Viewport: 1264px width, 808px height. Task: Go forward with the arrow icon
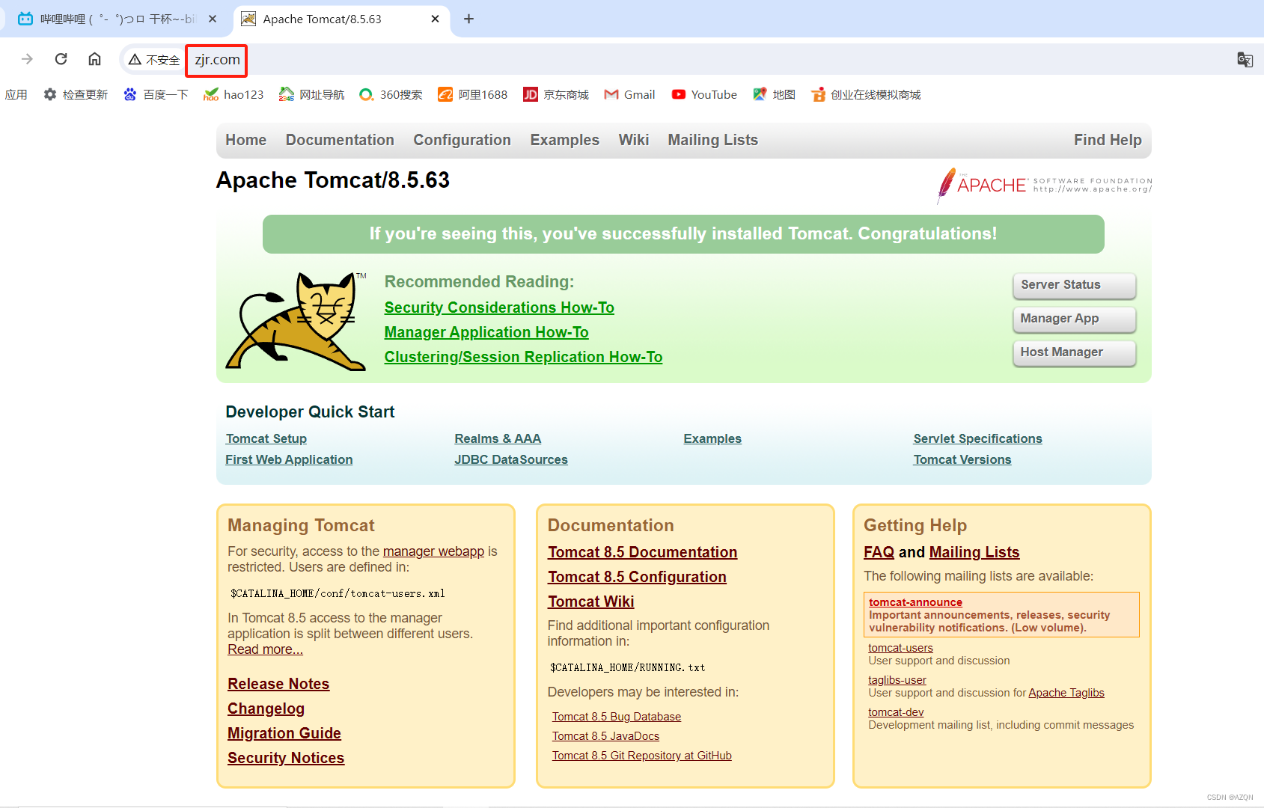coord(27,59)
